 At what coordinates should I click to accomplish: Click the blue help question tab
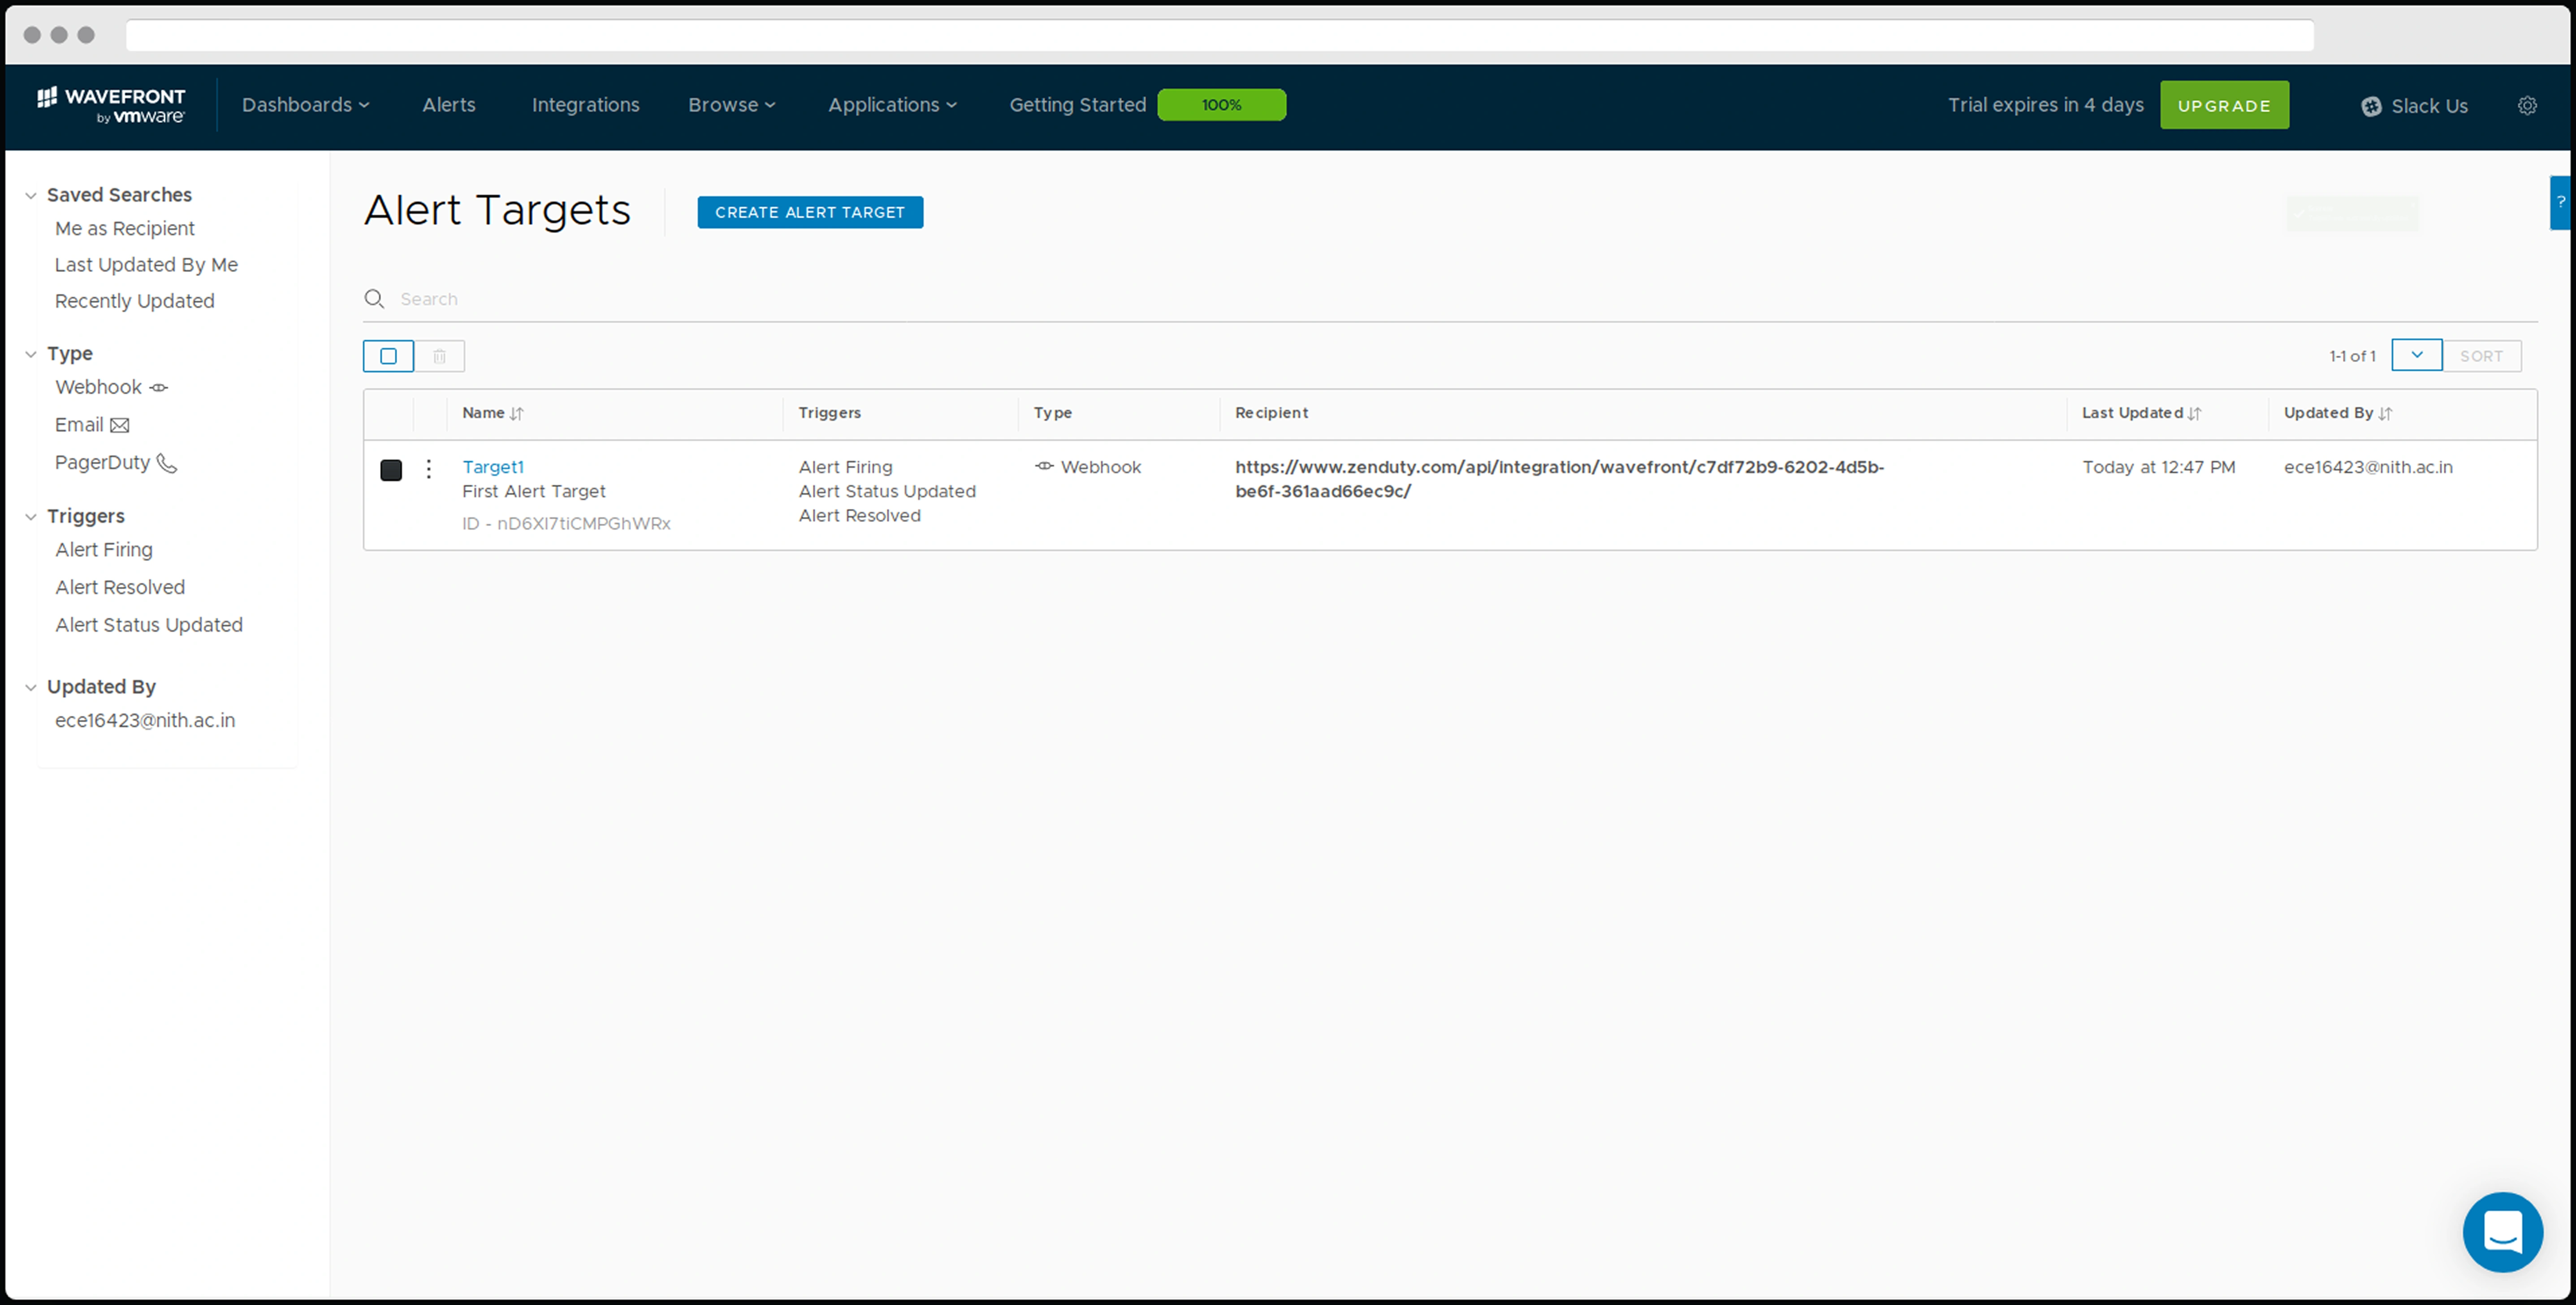(2561, 202)
